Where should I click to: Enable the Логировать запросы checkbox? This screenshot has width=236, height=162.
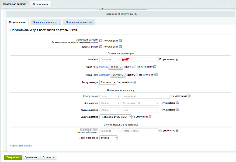(x=101, y=41)
